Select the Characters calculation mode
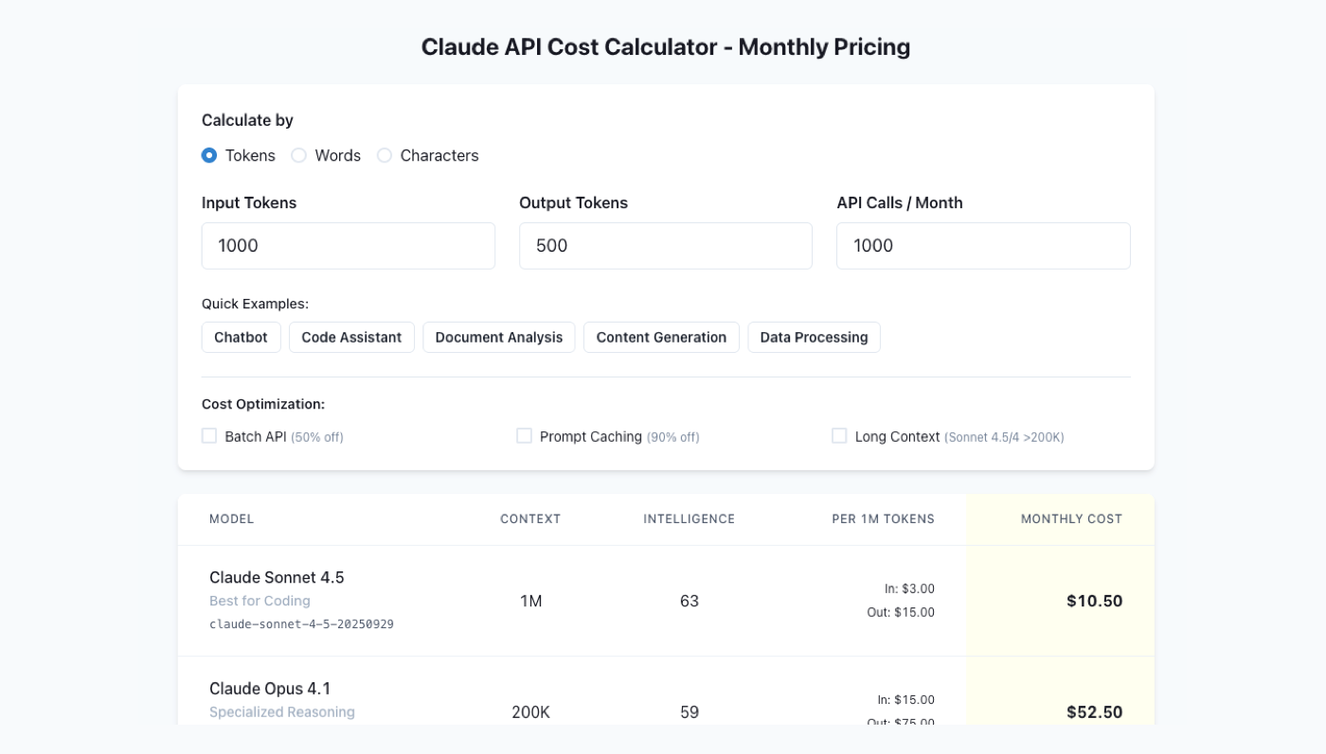Viewport: 1326px width, 754px height. (x=385, y=155)
